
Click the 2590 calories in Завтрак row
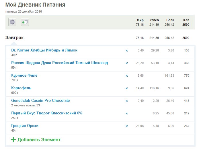[186, 38]
